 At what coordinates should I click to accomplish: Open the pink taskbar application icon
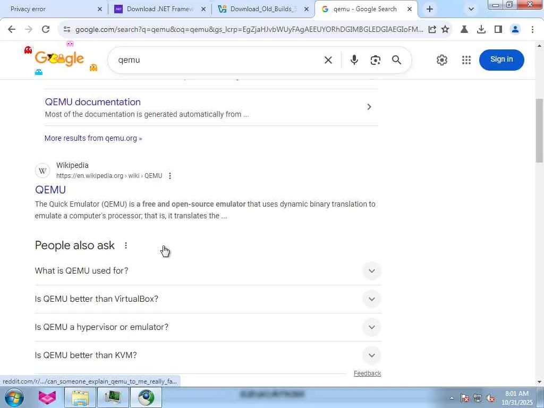click(47, 397)
